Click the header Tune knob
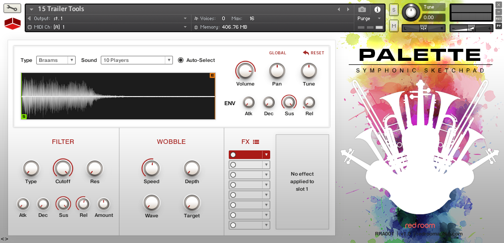Screen dimensions: 504x243 410,12
